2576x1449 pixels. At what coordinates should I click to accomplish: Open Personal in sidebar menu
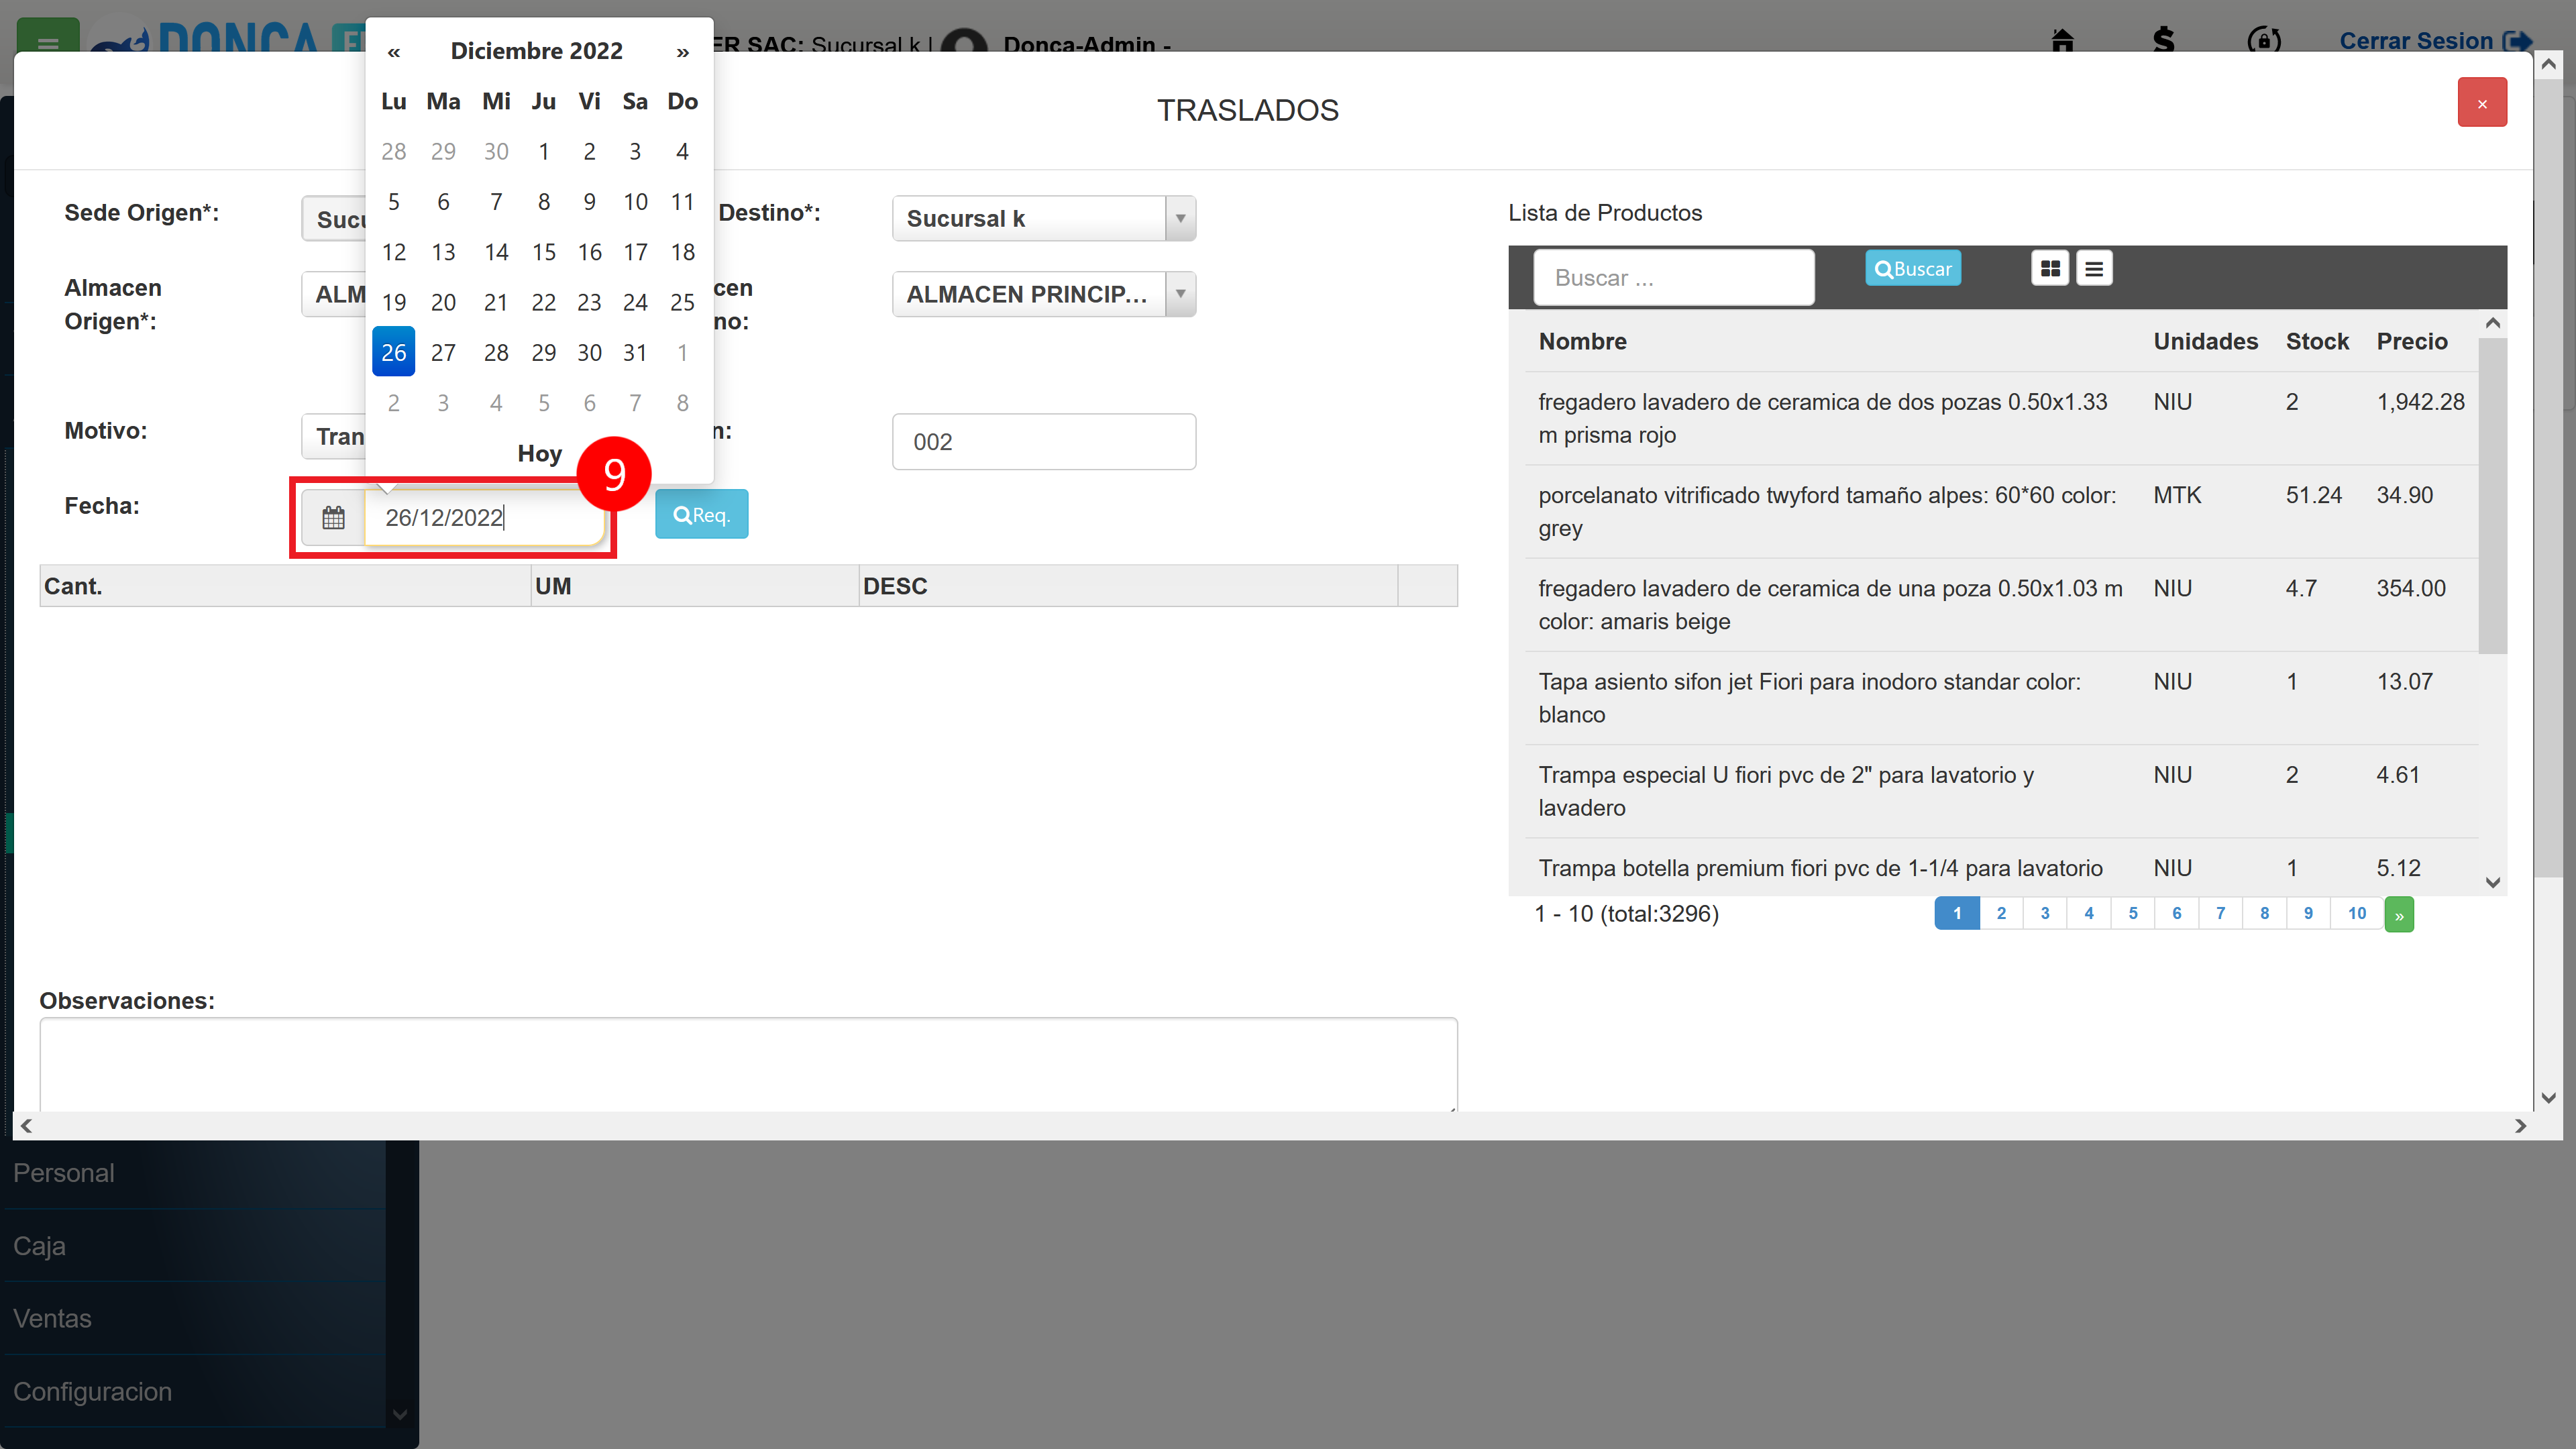pos(193,1173)
